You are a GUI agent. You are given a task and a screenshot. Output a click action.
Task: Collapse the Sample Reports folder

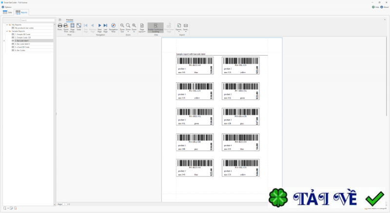point(7,31)
